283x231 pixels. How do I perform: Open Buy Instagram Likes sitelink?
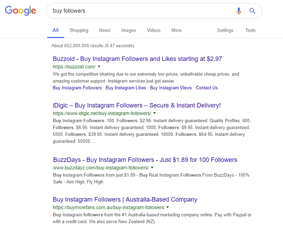coord(126,88)
